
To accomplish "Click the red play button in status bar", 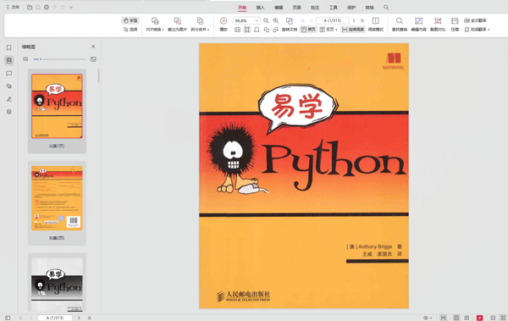I will 479,318.
